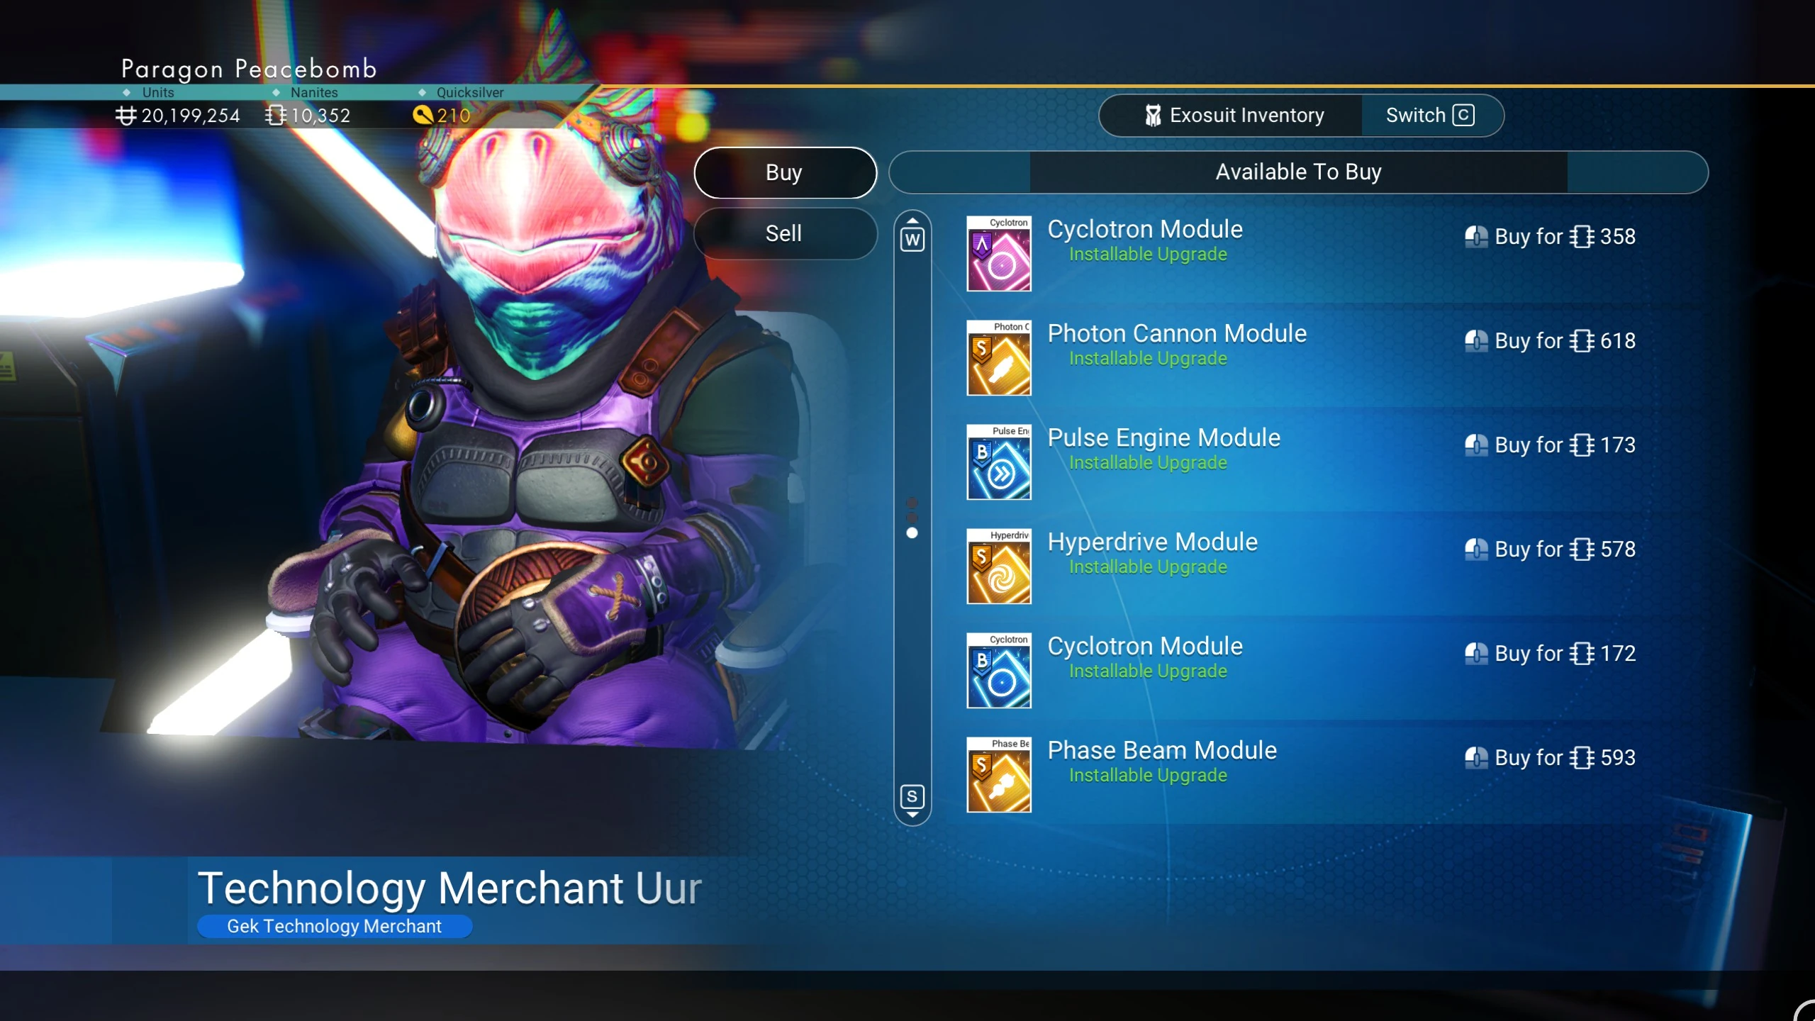This screenshot has width=1815, height=1021.
Task: Select the Phase Beam Module icon
Action: 998,774
